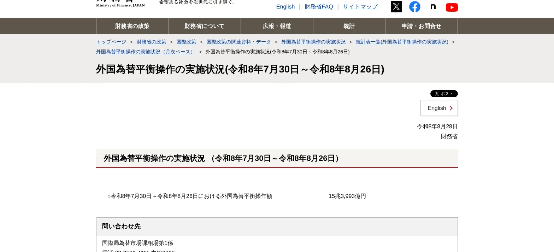Click the 財務省 text under the date
Screen dimensions: 554x252
click(449, 136)
